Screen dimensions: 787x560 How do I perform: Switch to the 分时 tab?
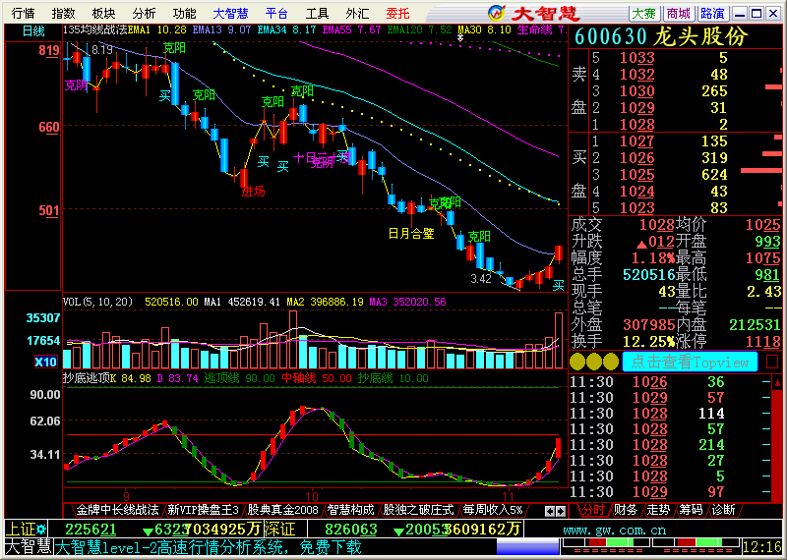592,510
